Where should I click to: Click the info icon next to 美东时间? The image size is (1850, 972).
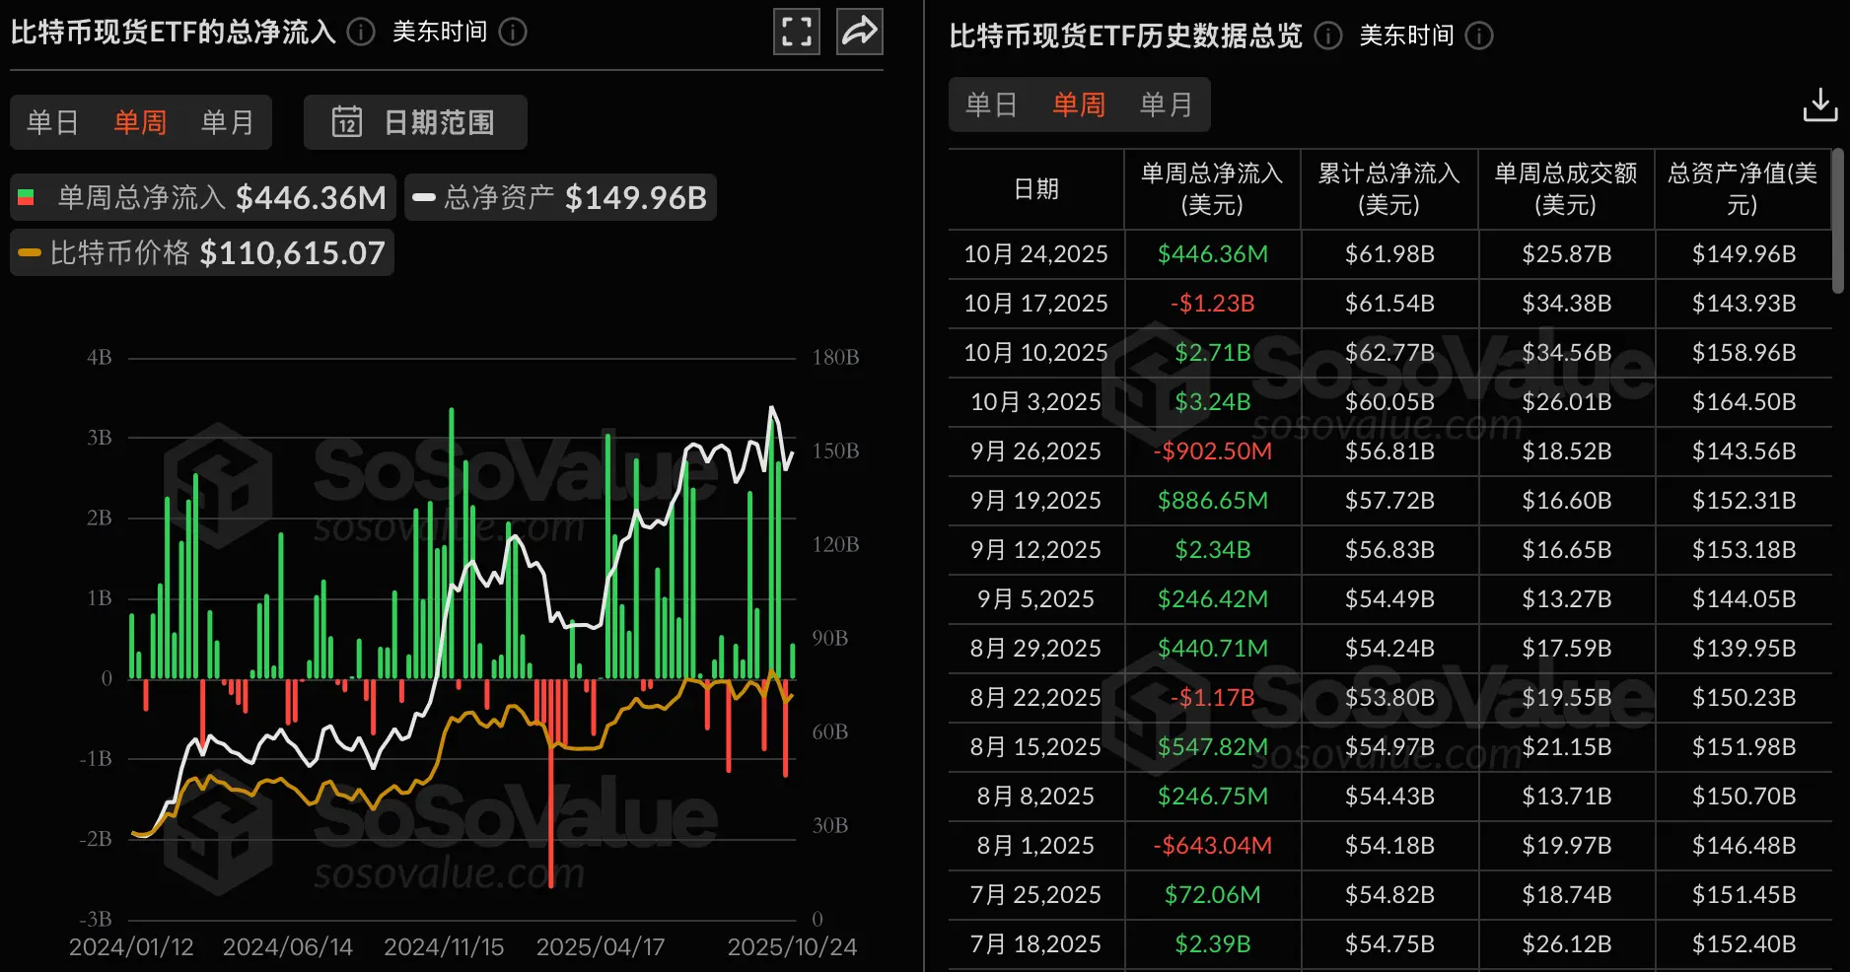(512, 32)
